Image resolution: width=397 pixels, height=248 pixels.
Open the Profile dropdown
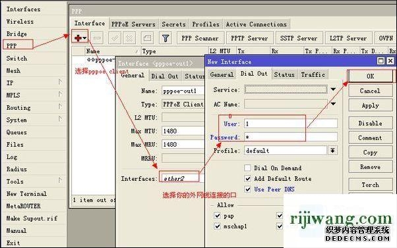coord(332,151)
